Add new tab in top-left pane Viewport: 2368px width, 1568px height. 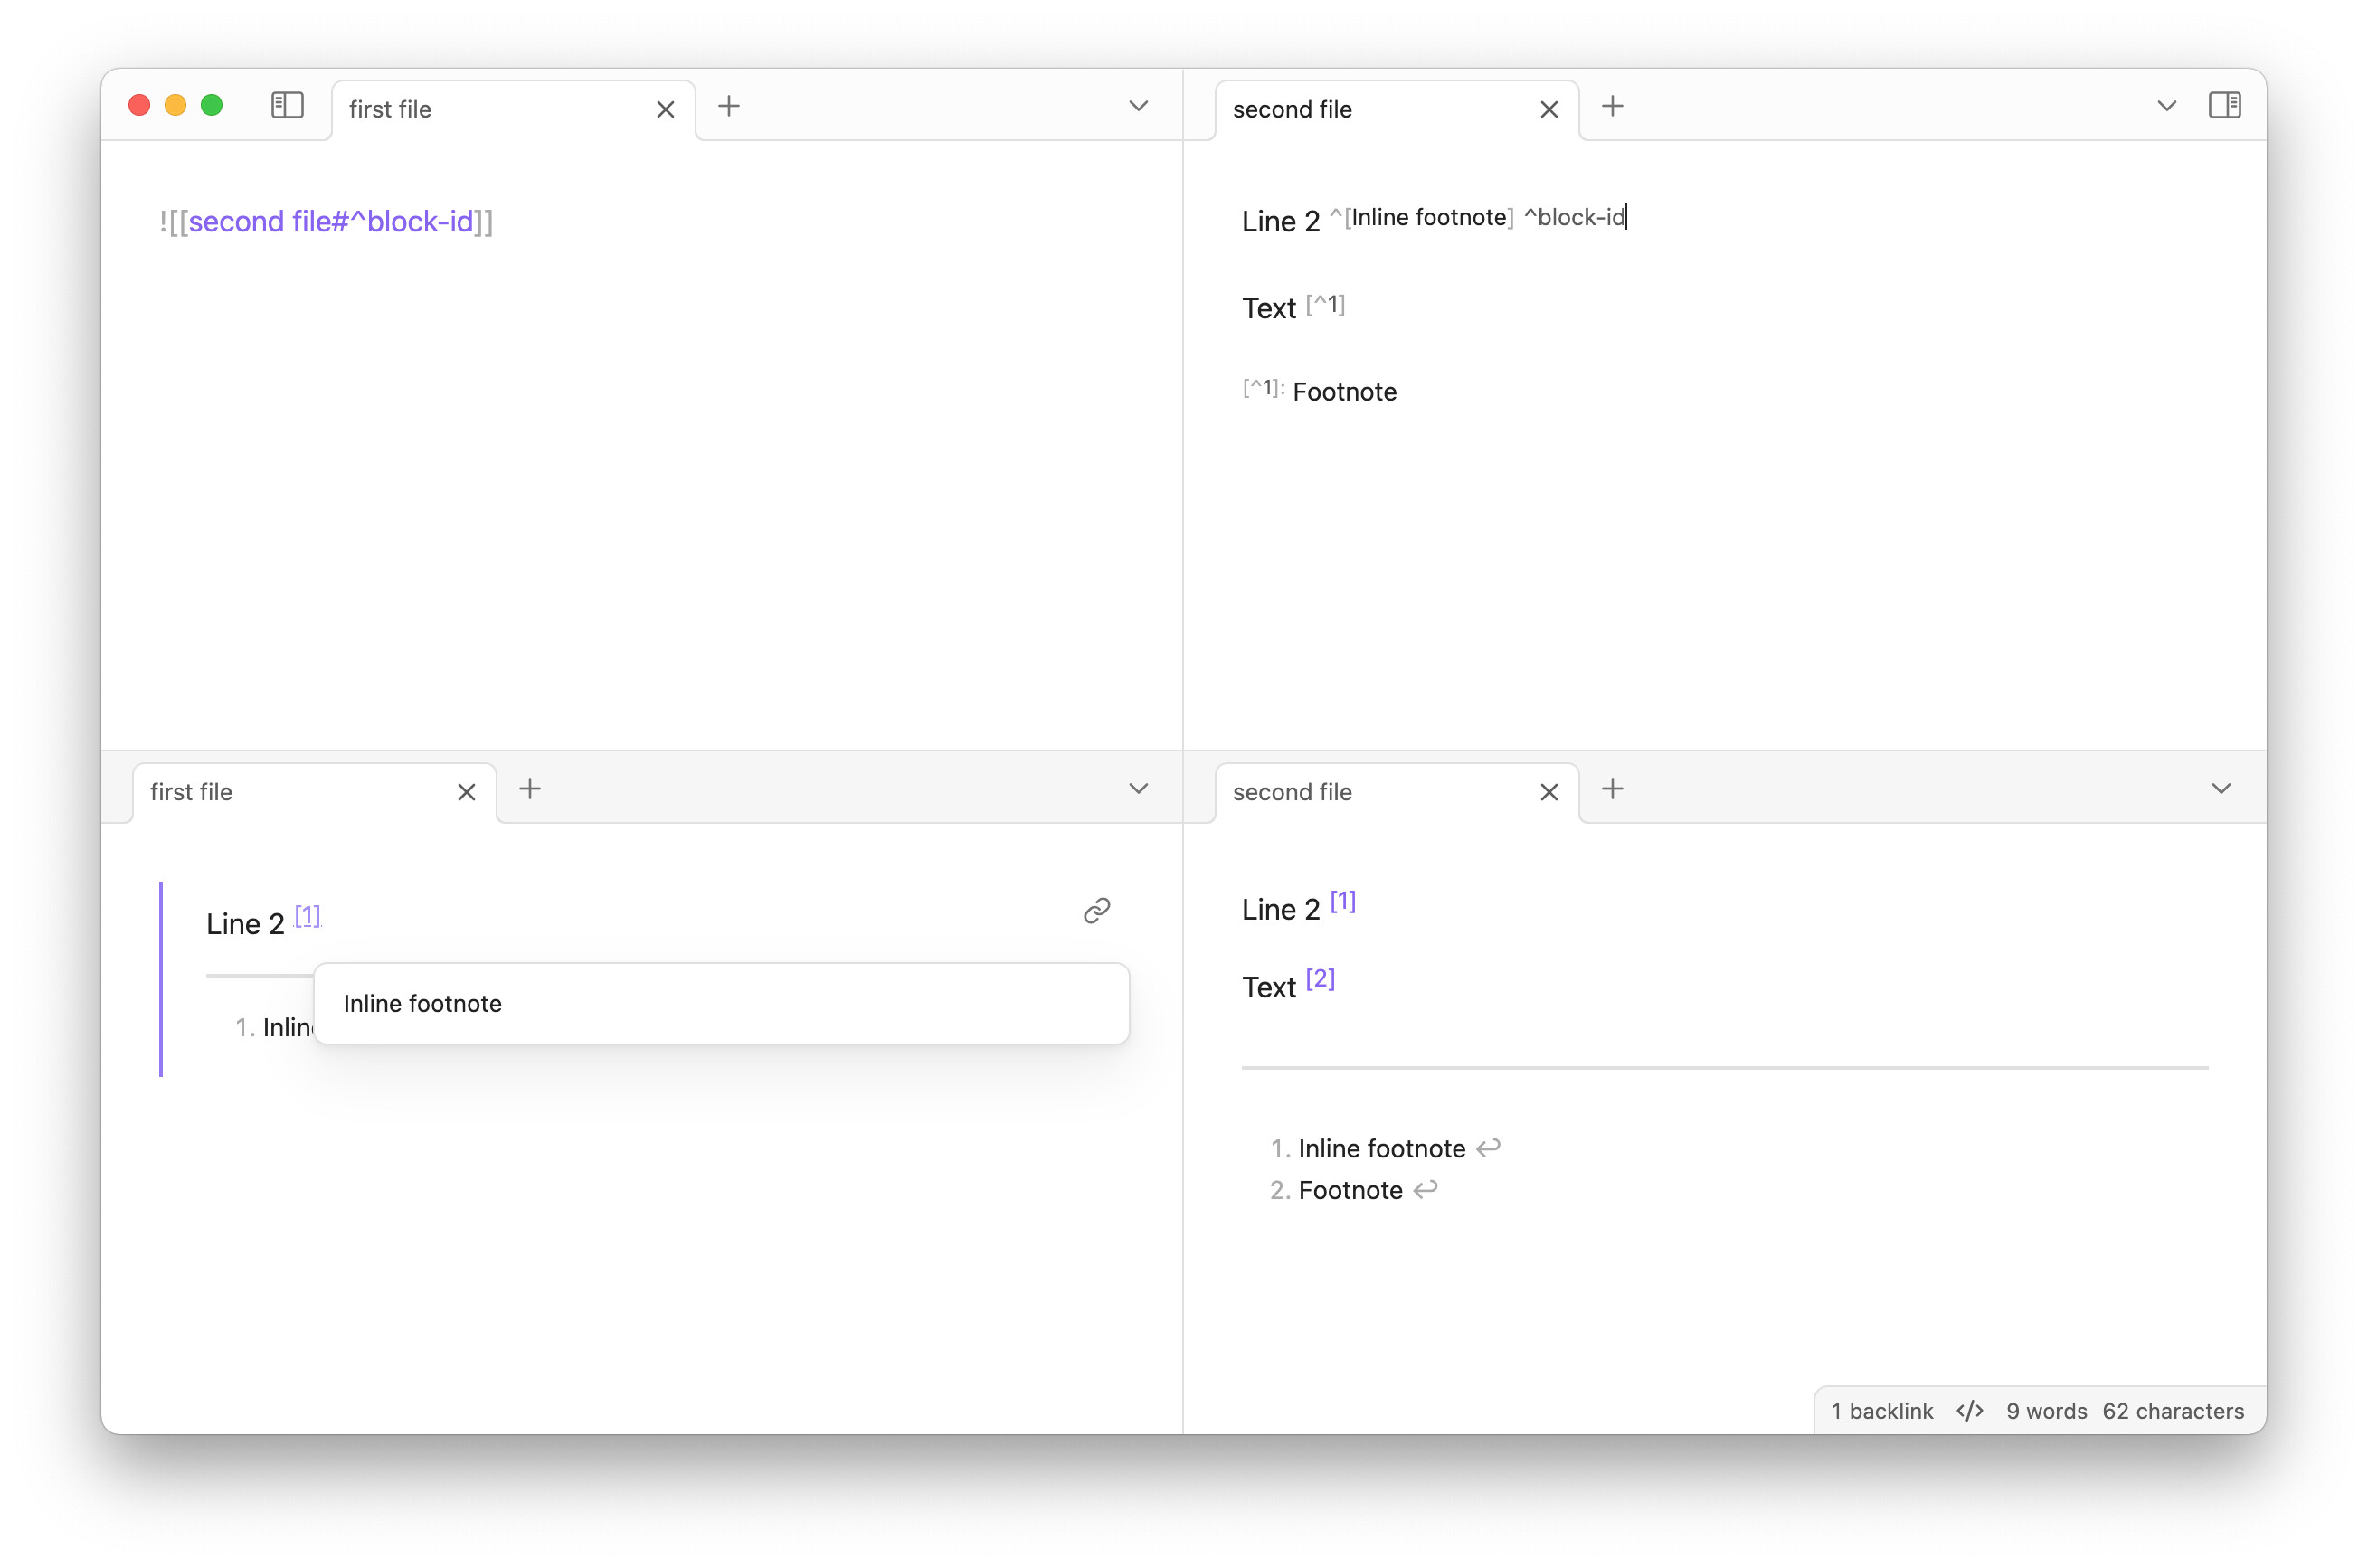point(729,106)
